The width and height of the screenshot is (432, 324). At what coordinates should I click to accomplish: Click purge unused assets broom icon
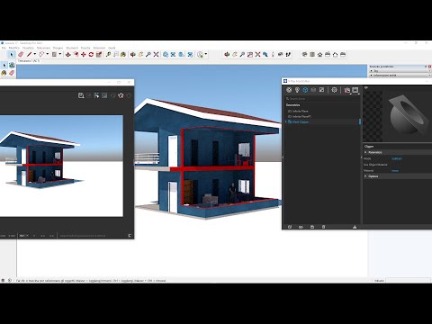pyautogui.click(x=355, y=227)
